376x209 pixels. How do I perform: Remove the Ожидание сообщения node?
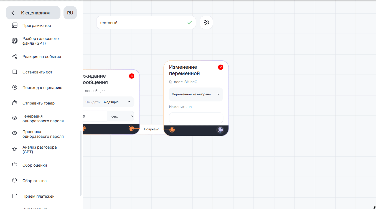pos(131,76)
